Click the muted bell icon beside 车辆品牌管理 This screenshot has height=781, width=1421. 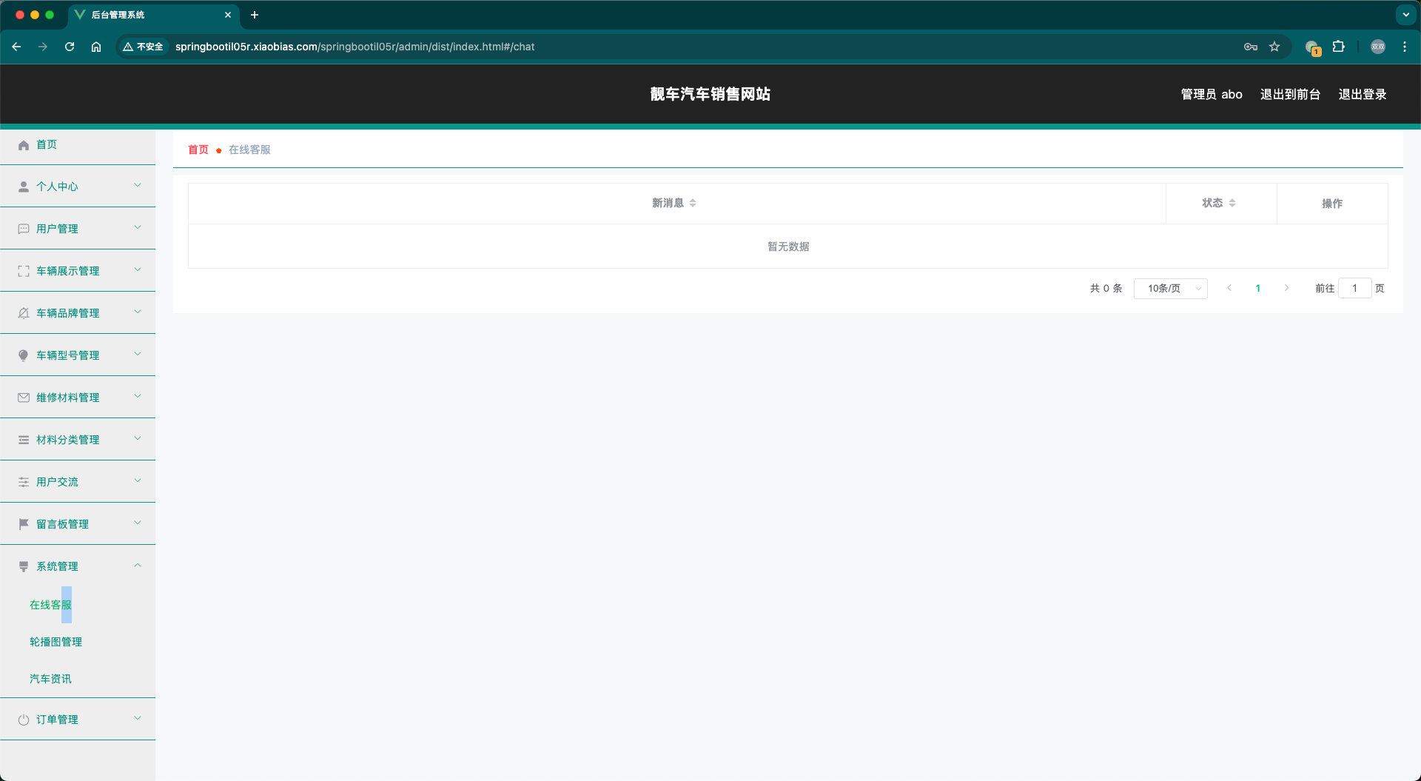24,313
